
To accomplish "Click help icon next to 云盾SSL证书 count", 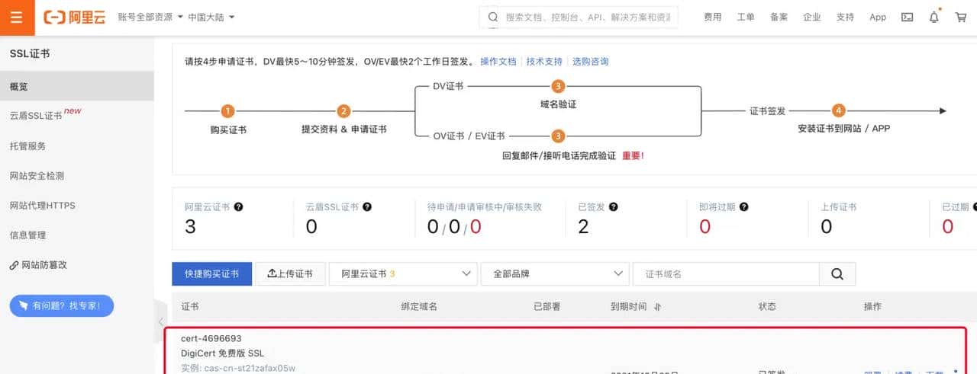I will coord(367,207).
